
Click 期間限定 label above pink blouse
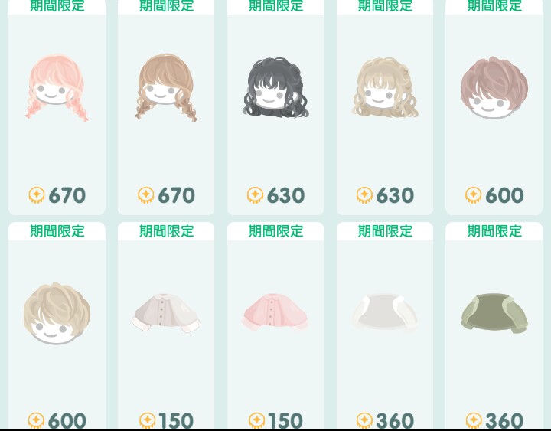click(x=275, y=231)
